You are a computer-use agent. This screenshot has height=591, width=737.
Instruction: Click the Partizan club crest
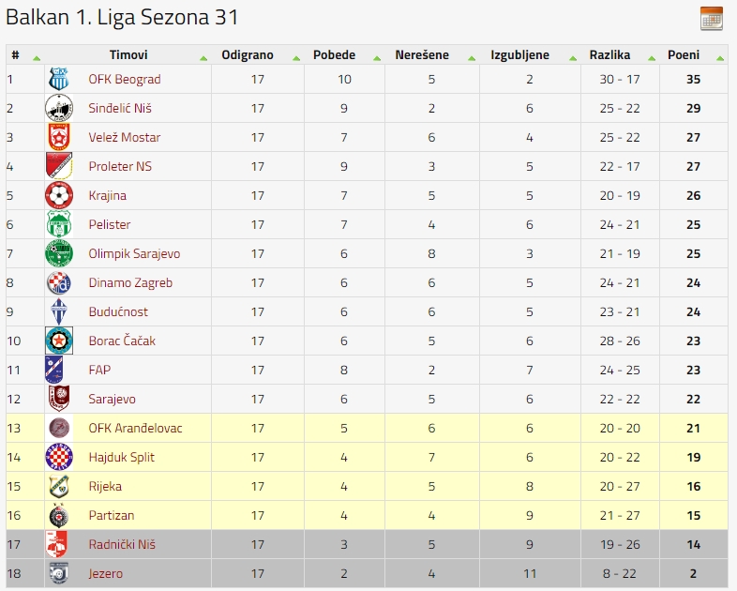[x=59, y=515]
